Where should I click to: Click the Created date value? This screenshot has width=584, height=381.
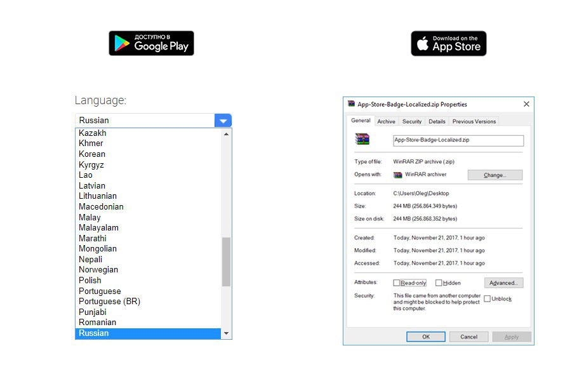tap(439, 237)
